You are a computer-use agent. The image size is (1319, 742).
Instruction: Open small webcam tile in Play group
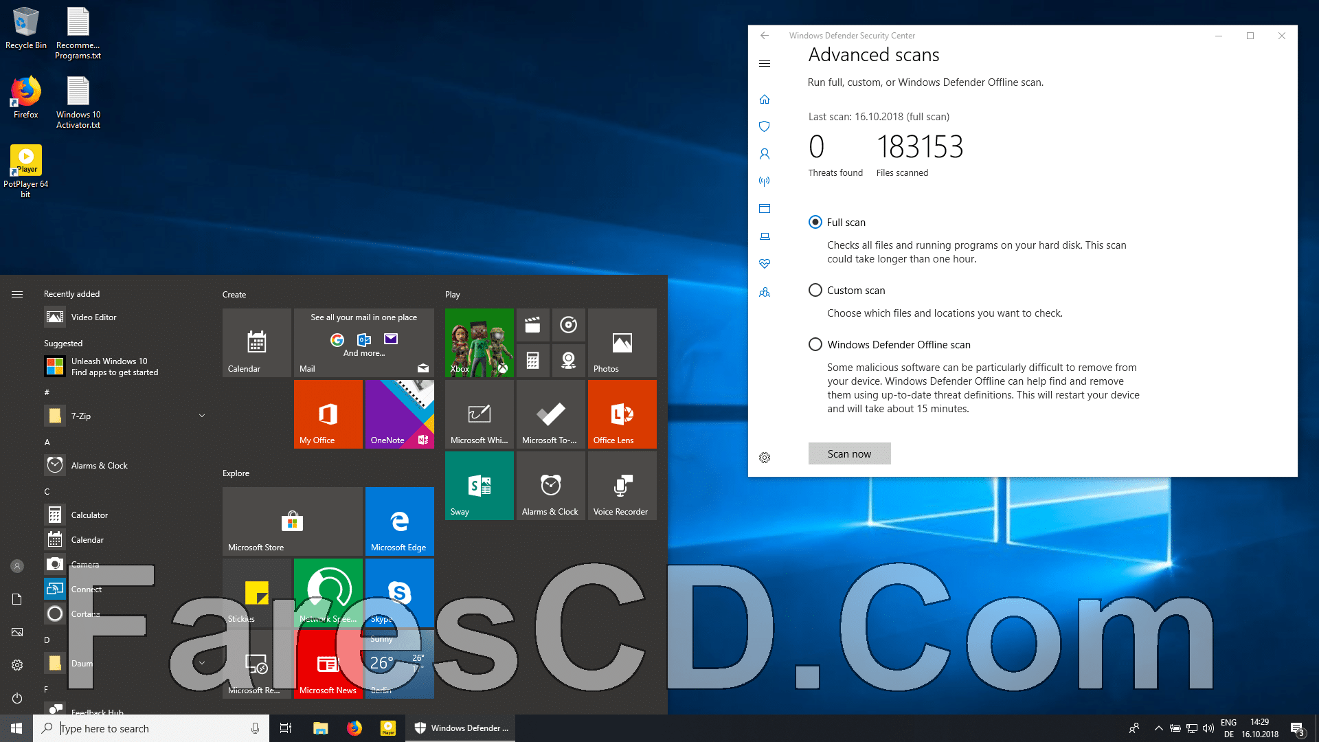tap(569, 361)
